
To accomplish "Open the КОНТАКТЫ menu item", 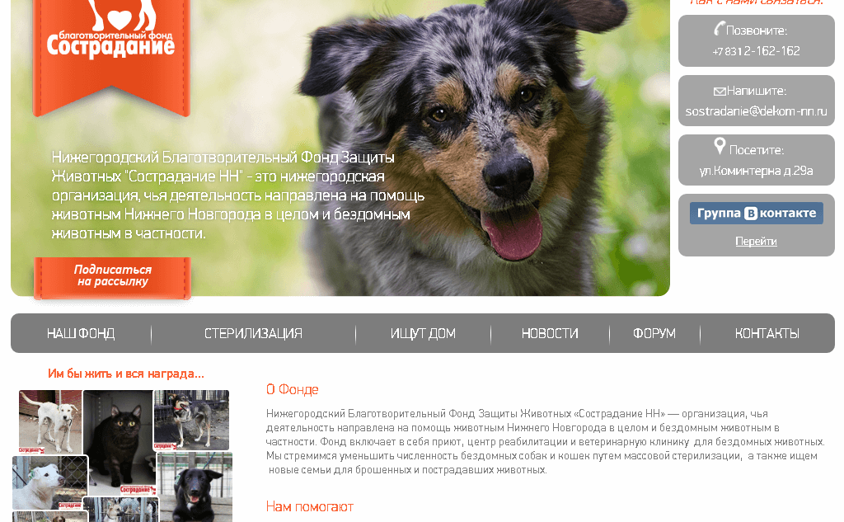I will click(x=767, y=333).
